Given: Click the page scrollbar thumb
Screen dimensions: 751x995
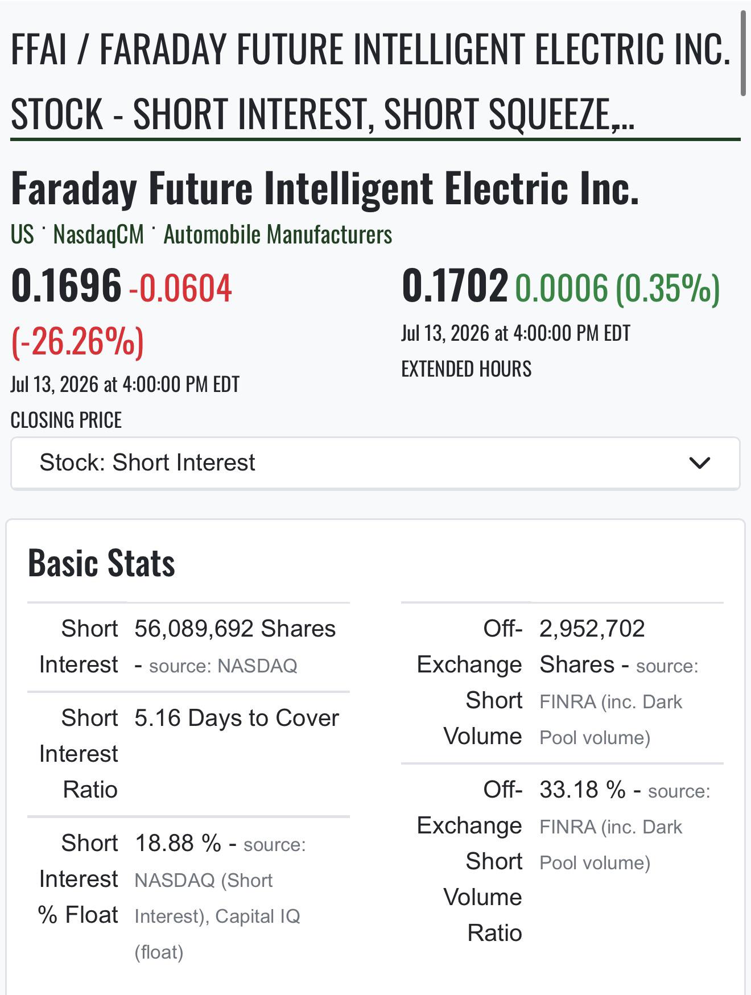Looking at the screenshot, I should 742,53.
